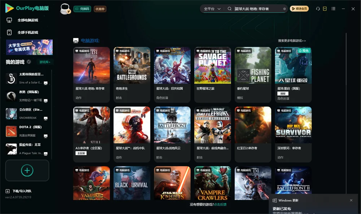Image resolution: width=361 pixels, height=214 pixels.
Task: Click the search magnifier icon
Action: point(230,9)
